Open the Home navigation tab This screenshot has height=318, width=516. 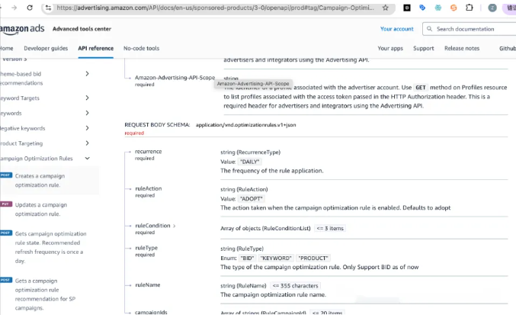click(x=7, y=48)
